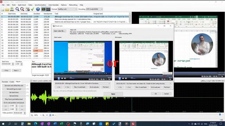Open Microsoft Edge from the taskbar
Screen dimensions: 225x126
coord(36,124)
